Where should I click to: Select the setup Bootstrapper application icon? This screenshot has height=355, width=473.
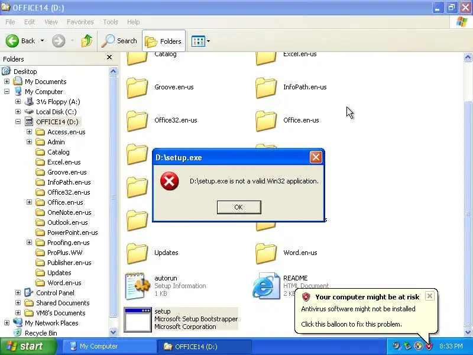138,319
